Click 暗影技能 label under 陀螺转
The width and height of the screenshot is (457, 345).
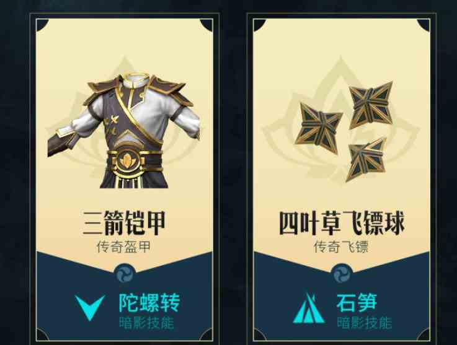coord(146,323)
